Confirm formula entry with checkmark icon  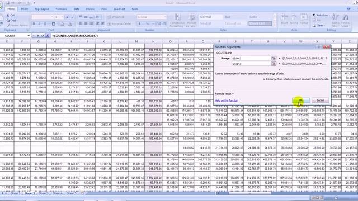click(43, 36)
